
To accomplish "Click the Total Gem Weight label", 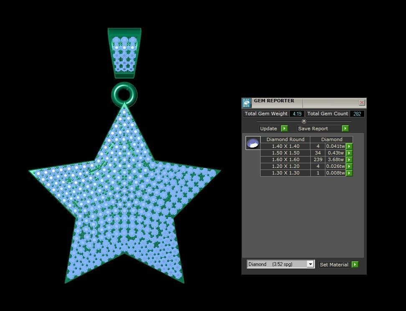I will pyautogui.click(x=266, y=114).
